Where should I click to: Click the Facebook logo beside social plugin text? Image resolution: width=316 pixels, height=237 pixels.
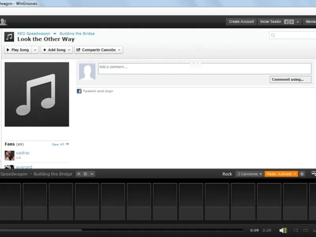[x=79, y=91]
